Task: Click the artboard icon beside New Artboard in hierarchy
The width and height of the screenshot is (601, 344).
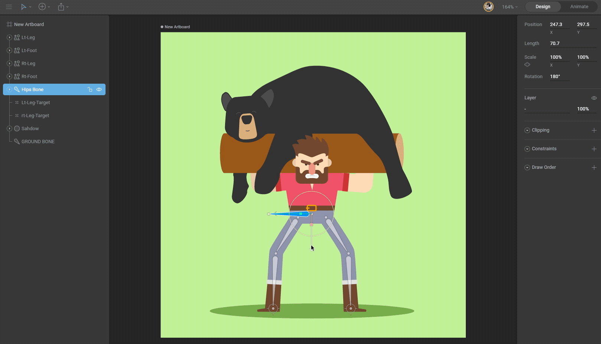Action: click(9, 25)
